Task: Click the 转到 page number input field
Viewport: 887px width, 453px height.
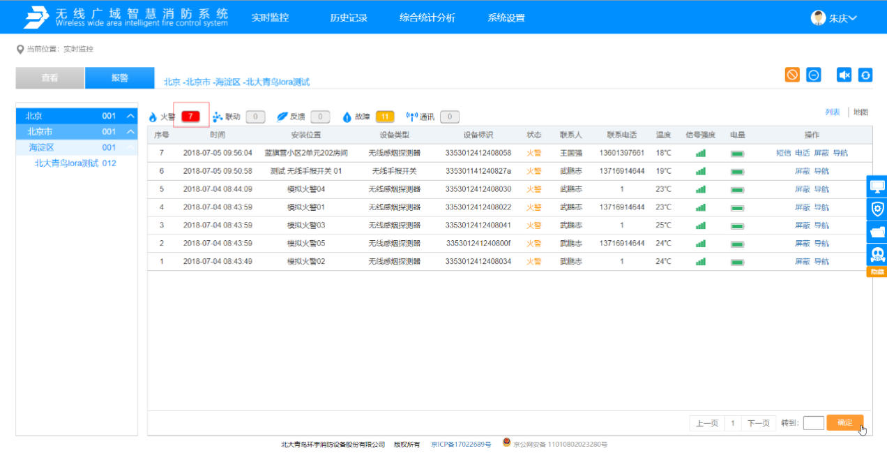Action: pos(813,423)
